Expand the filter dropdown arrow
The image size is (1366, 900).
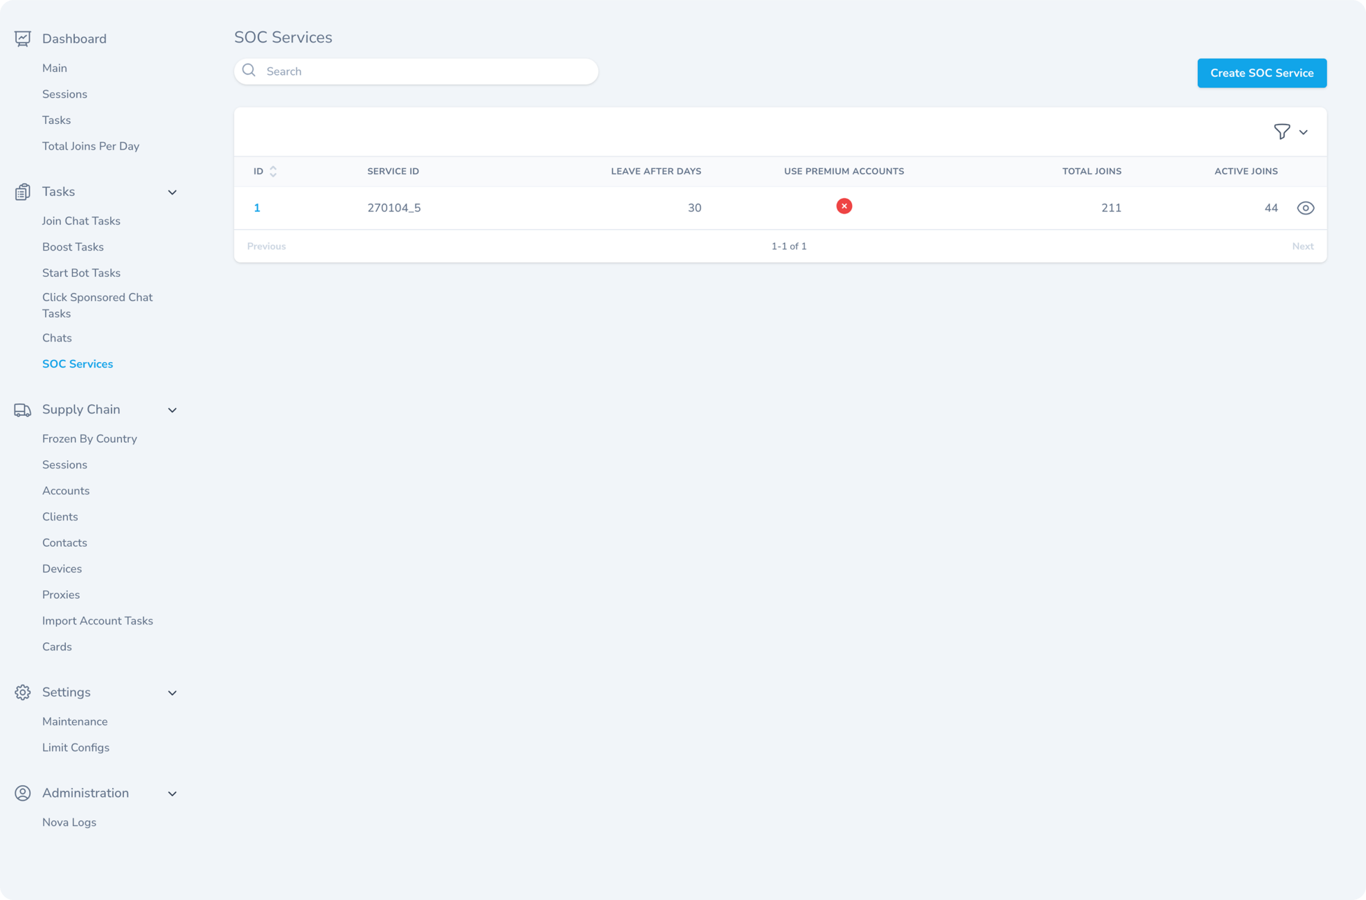point(1303,132)
